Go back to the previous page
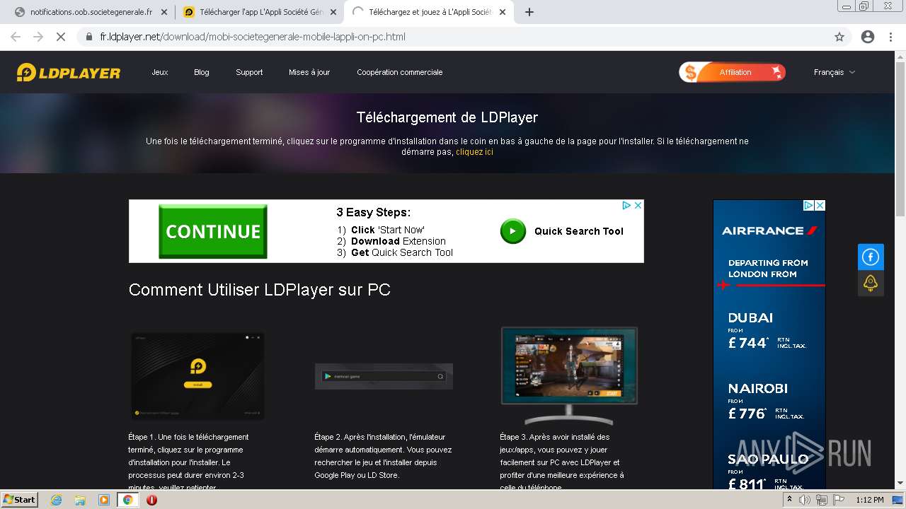This screenshot has width=906, height=509. tap(16, 37)
